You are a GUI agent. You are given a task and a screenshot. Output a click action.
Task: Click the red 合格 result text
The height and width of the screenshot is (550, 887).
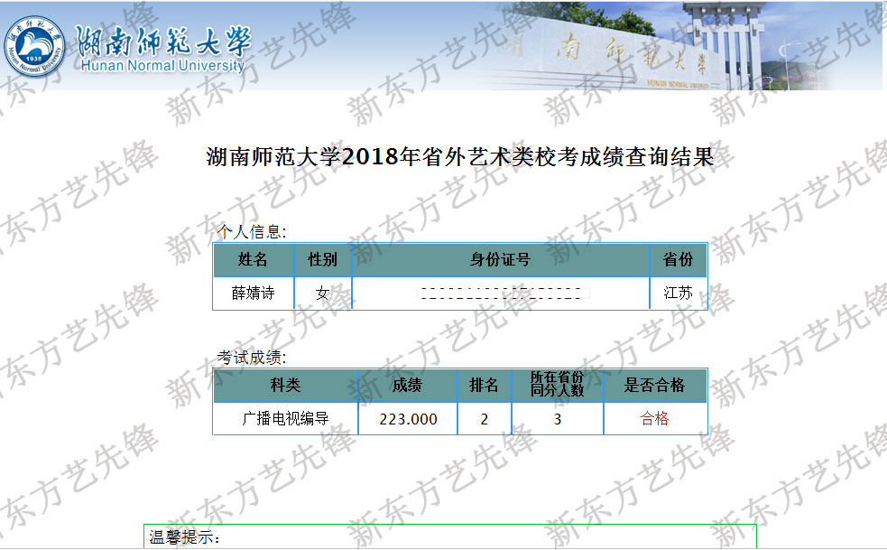[654, 418]
